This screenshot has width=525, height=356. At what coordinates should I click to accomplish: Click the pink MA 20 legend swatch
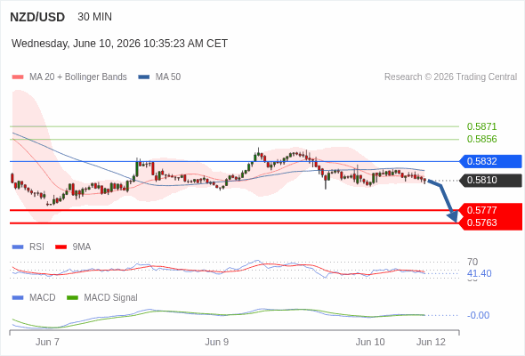18,77
